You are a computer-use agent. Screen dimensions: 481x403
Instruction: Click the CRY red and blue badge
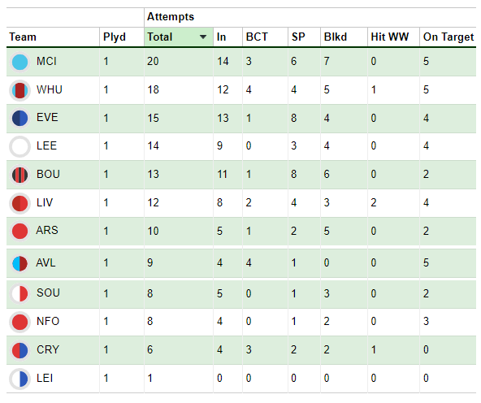coord(20,350)
